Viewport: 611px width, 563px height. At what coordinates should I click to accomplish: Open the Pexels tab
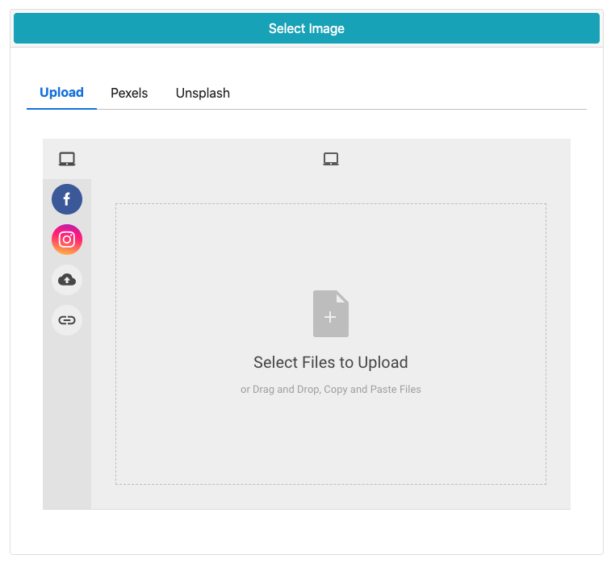tap(129, 94)
